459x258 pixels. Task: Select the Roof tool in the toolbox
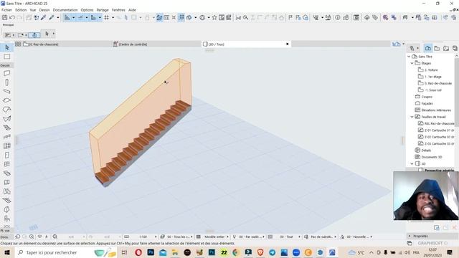pos(6,110)
